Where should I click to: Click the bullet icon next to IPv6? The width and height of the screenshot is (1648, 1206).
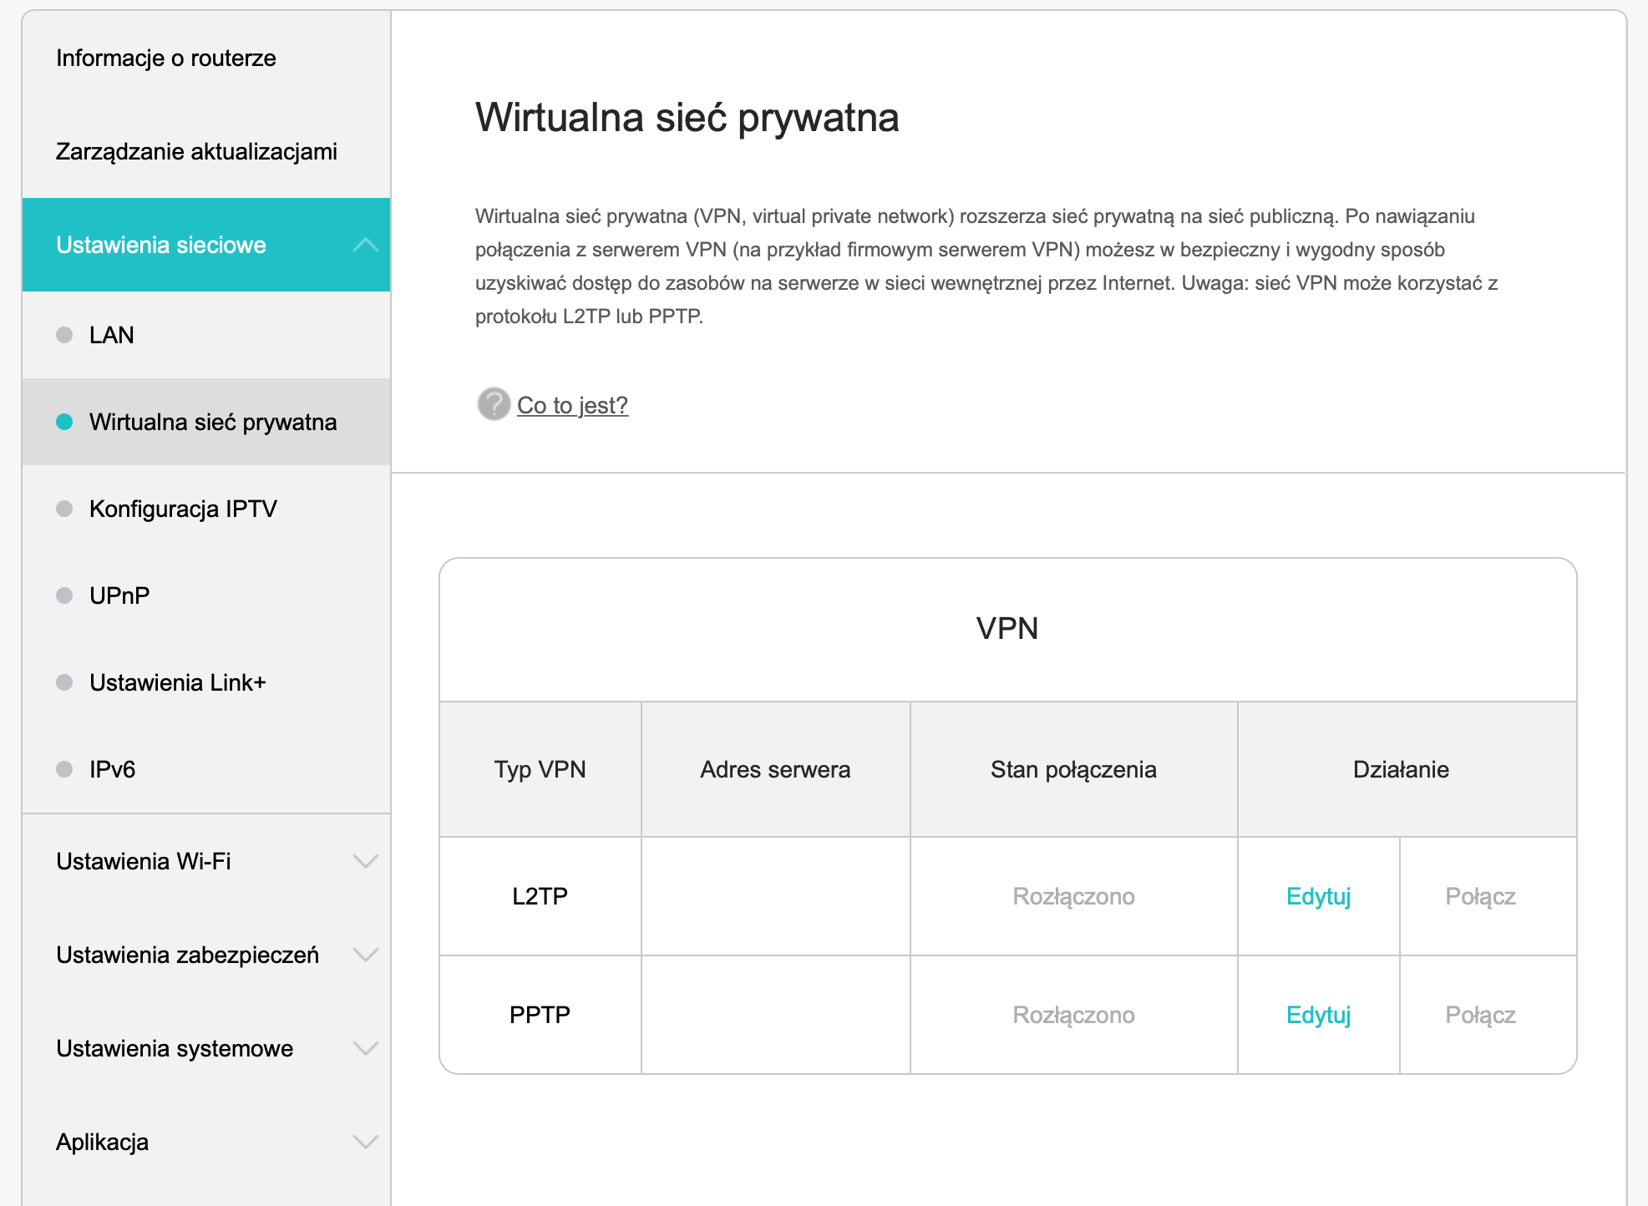coord(64,769)
